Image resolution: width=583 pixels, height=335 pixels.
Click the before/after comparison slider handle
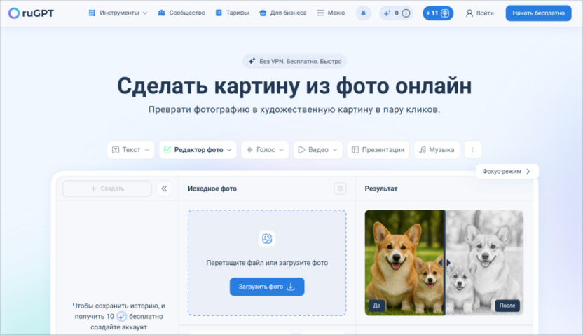(445, 263)
